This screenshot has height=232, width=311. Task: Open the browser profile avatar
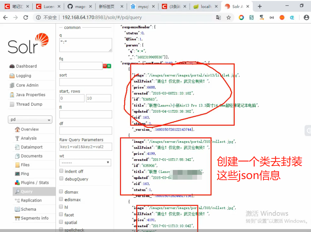coord(306,17)
